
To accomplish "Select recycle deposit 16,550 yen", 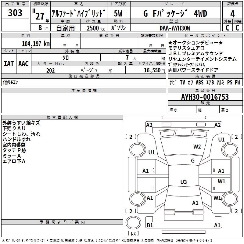I will tap(154, 70).
